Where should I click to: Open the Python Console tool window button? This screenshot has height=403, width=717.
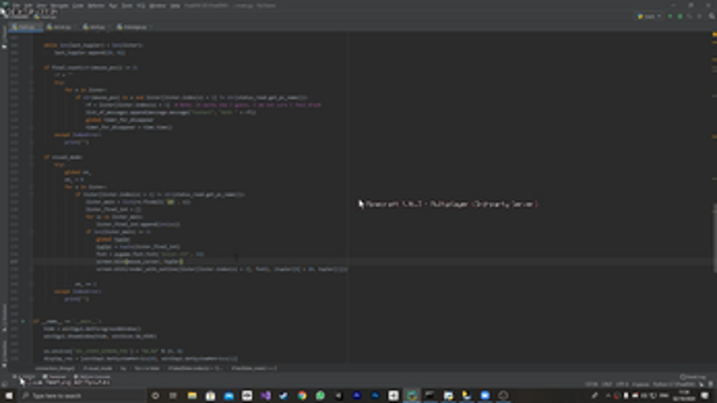(92, 377)
